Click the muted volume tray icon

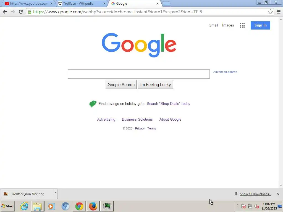point(256,206)
